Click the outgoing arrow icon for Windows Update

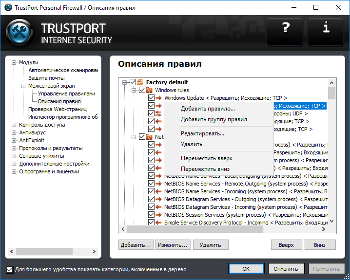point(158,98)
